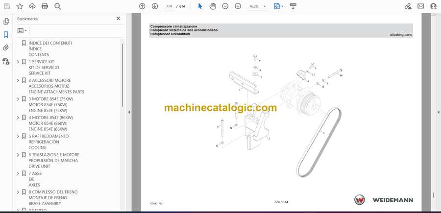
Task: Expand the 7 ASSE bookmark
Action: (18, 173)
